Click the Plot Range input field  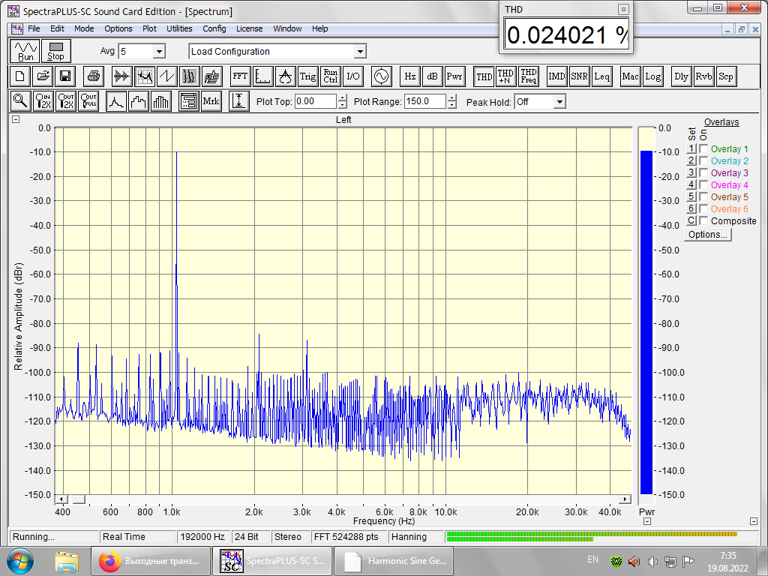pos(424,102)
